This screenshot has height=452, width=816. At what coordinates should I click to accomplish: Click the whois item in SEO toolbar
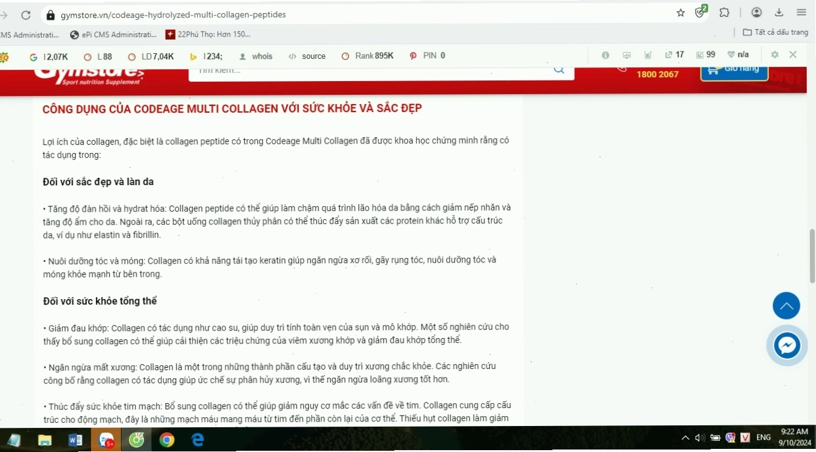[255, 56]
